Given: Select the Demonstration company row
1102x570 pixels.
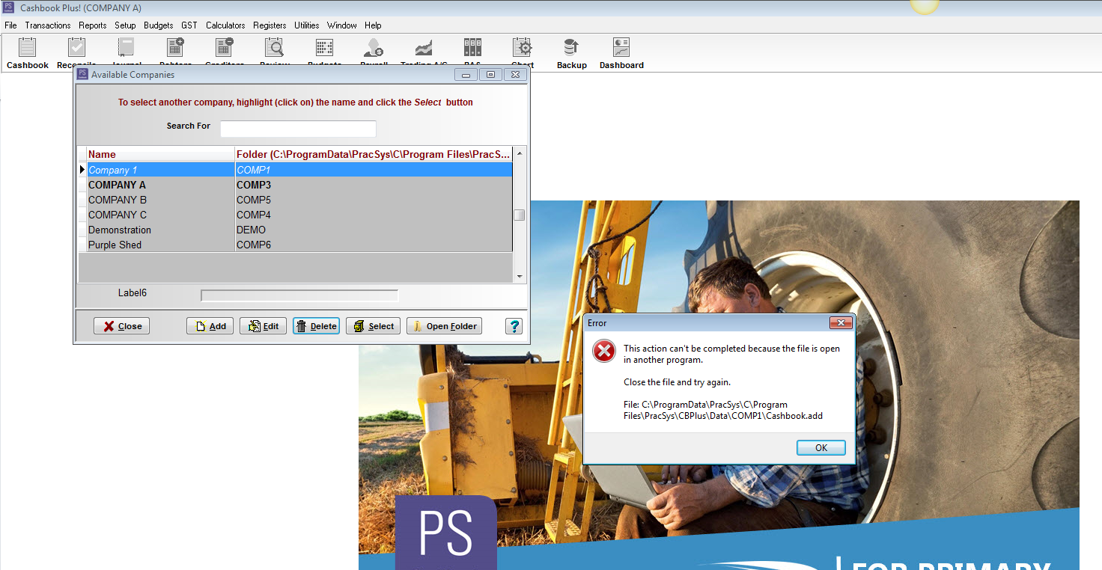Looking at the screenshot, I should [x=295, y=230].
